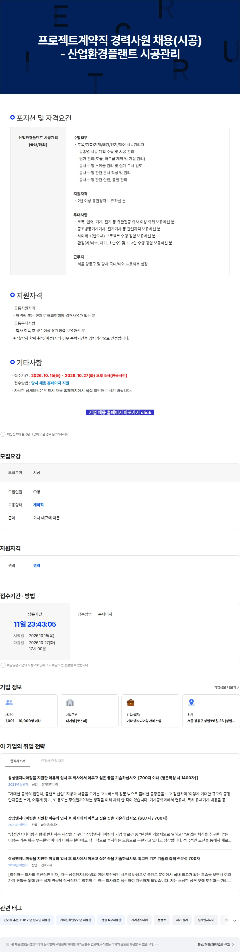Click the remaining time 11일 23:43:05
The image size is (240, 952).
[35, 624]
